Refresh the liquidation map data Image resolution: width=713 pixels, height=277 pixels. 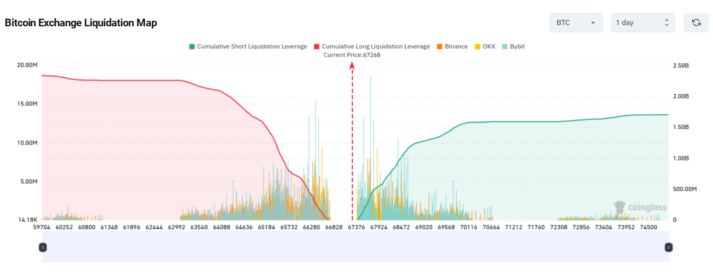(x=696, y=22)
